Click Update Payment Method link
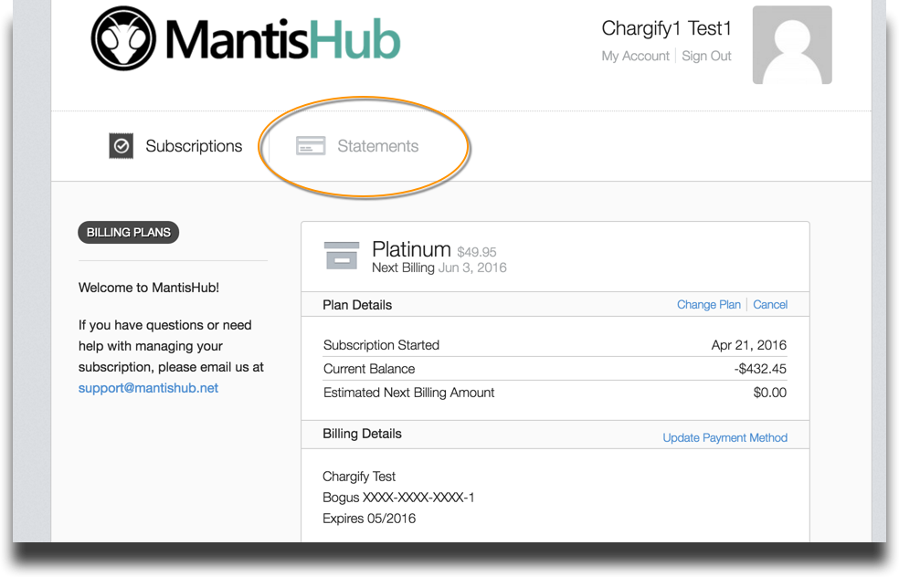This screenshot has width=899, height=577. click(724, 437)
